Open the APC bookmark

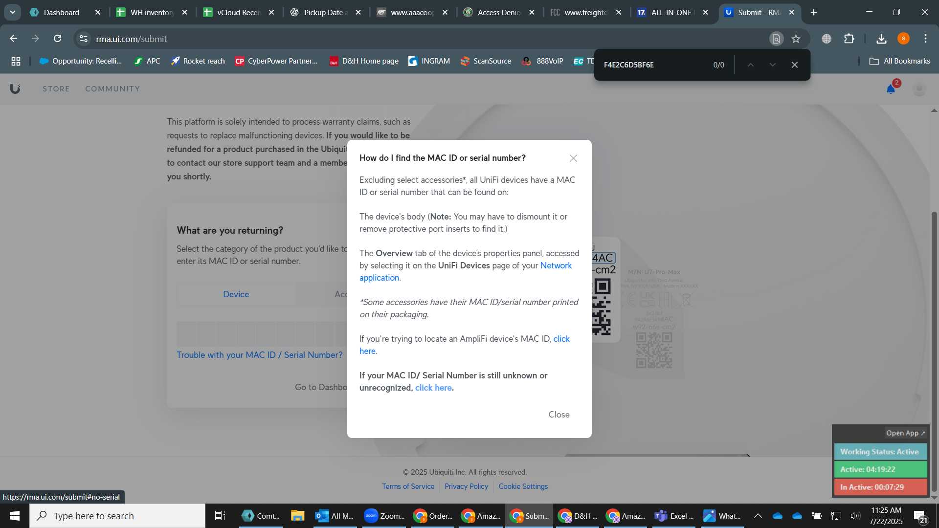147,61
